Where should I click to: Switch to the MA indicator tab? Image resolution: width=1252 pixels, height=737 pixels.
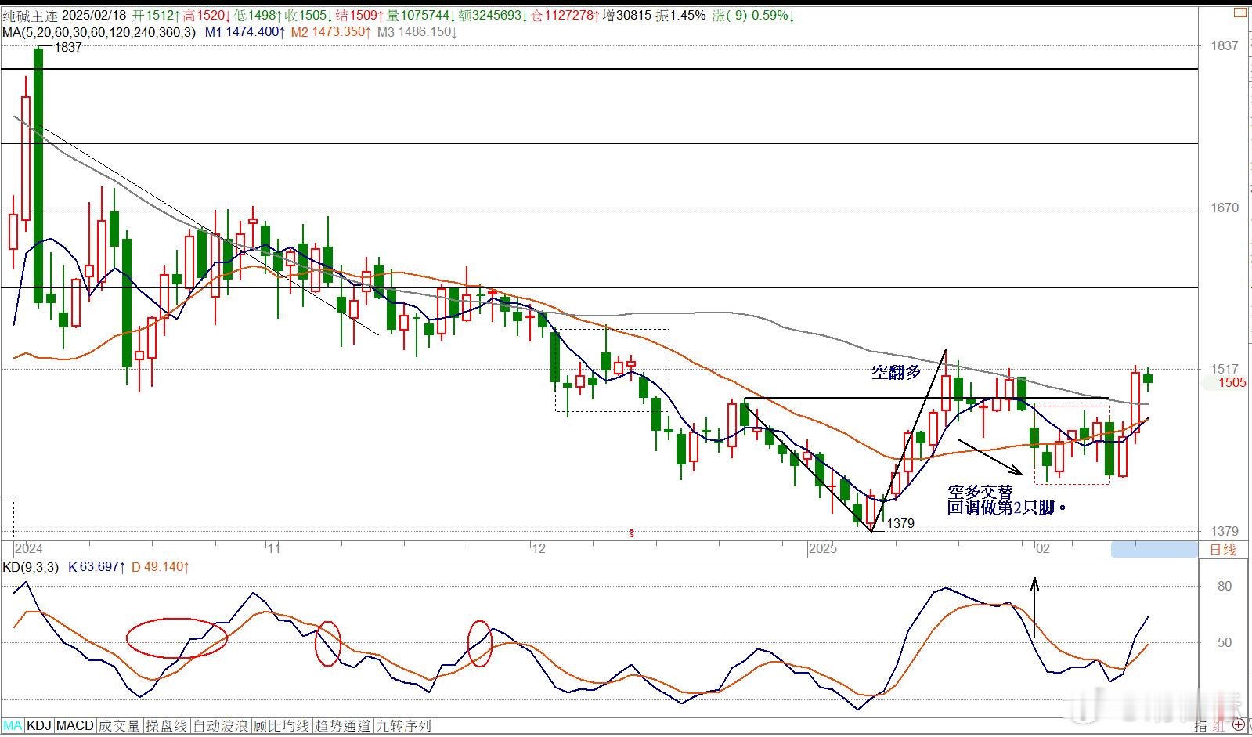tap(13, 726)
